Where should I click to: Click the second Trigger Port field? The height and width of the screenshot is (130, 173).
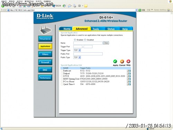(x=88, y=47)
